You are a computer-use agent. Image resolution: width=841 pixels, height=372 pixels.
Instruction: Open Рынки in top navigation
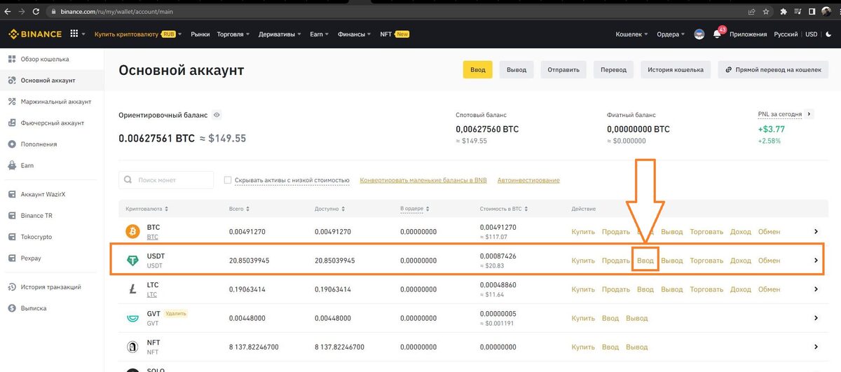pos(200,34)
